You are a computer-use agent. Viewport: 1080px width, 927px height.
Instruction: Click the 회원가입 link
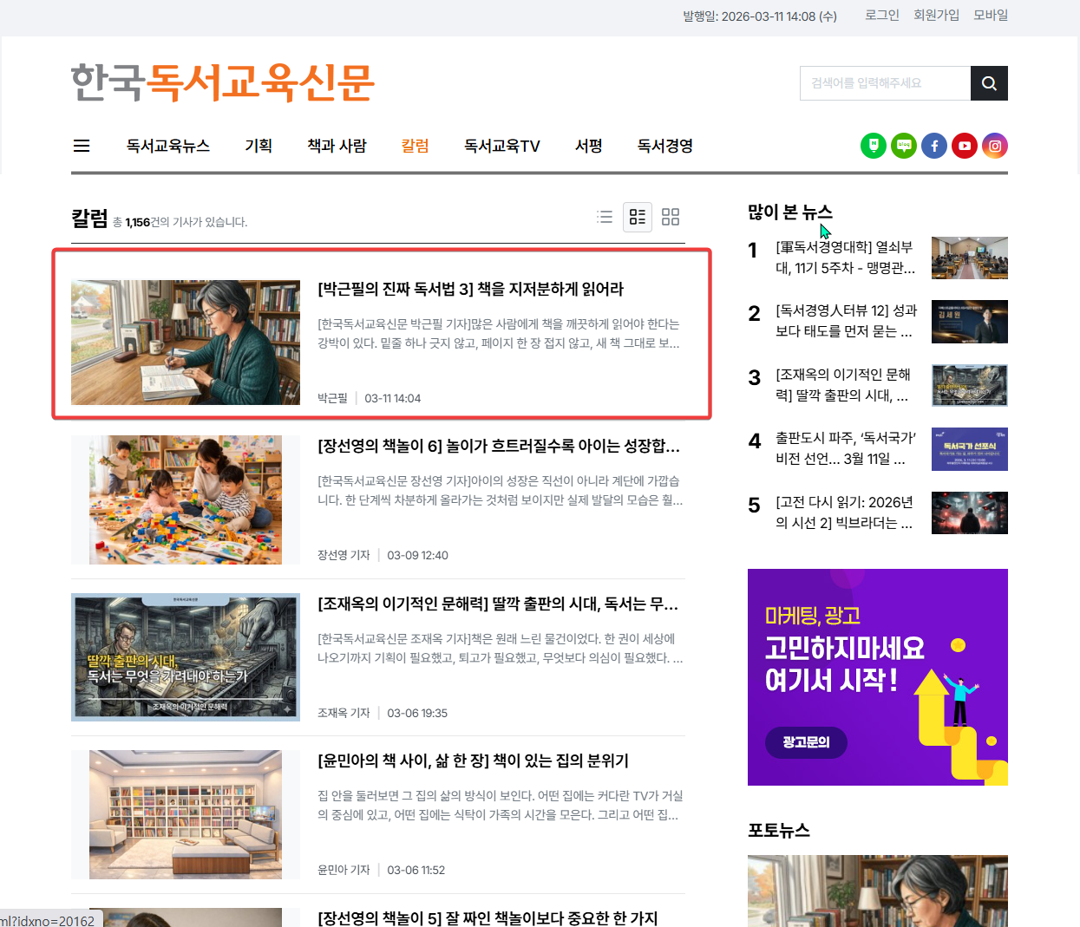pyautogui.click(x=936, y=15)
